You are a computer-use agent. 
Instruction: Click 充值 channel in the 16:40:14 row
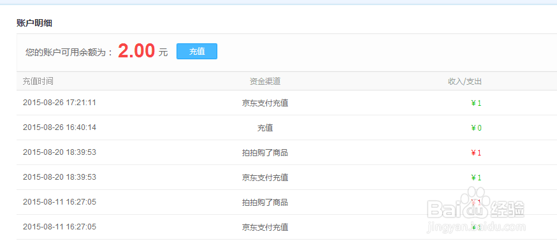click(265, 128)
